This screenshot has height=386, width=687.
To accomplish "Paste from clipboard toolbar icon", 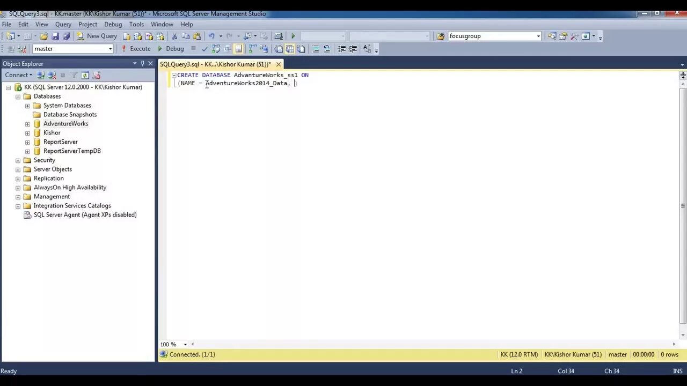I will (197, 36).
